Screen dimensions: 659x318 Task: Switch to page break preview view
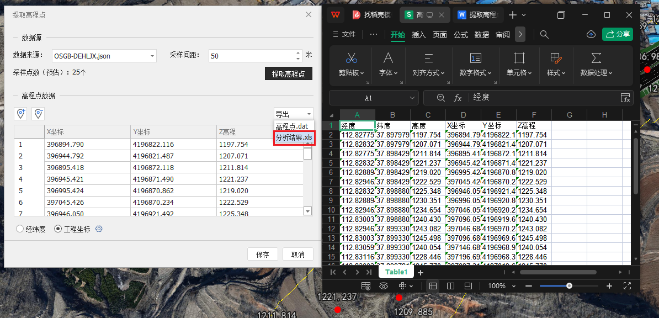[450, 286]
